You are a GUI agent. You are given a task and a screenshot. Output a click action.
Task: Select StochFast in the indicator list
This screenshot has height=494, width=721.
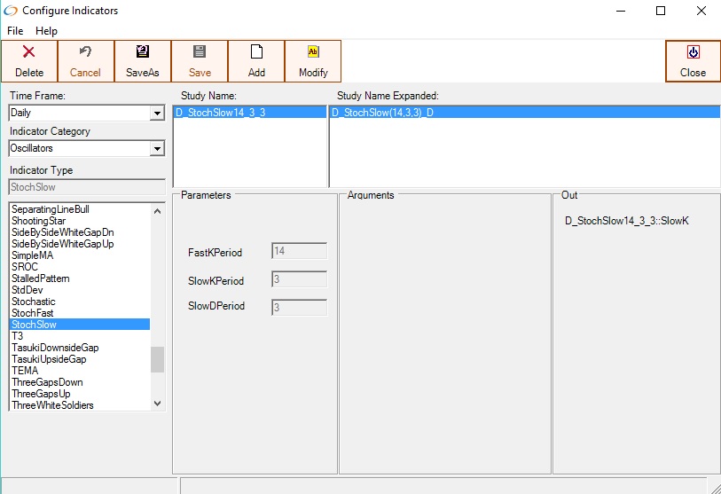coord(33,313)
